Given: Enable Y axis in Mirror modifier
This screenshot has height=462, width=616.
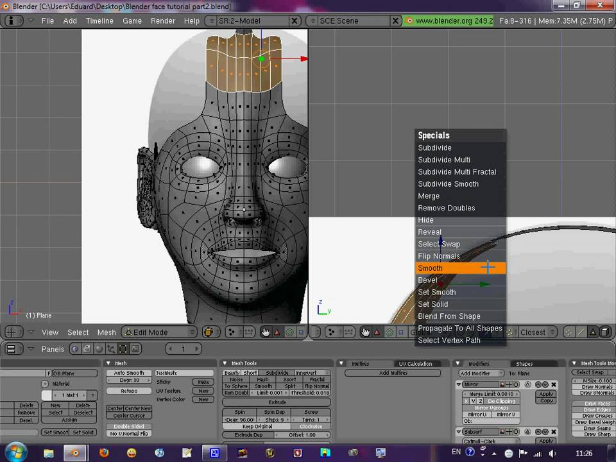Looking at the screenshot, I should (x=473, y=401).
